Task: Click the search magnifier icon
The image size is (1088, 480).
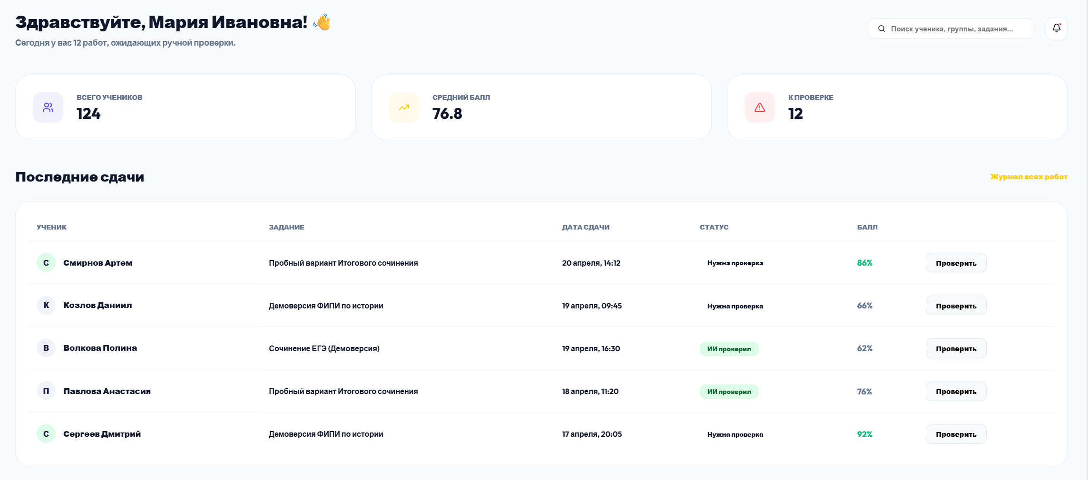Action: tap(882, 29)
